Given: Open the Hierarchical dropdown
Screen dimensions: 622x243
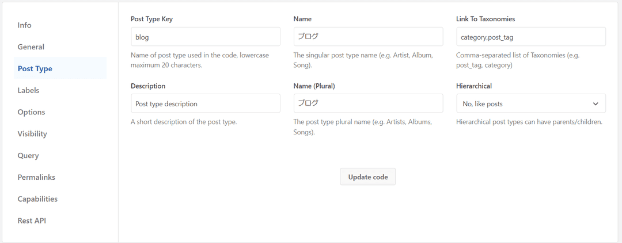Looking at the screenshot, I should [531, 103].
